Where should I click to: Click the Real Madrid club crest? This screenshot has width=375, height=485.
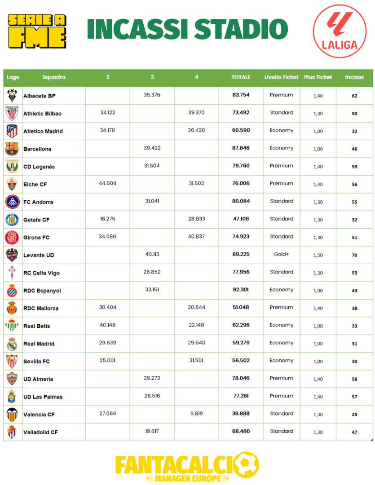pos(12,344)
